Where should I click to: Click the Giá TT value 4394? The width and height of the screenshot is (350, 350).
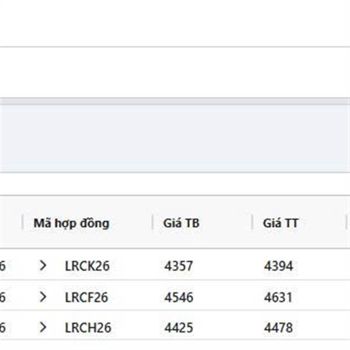pos(278,266)
